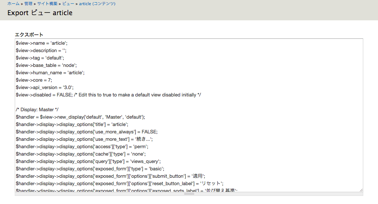Click the line "$view->core = 7;"
Image resolution: width=378 pixels, height=204 pixels.
coord(34,80)
